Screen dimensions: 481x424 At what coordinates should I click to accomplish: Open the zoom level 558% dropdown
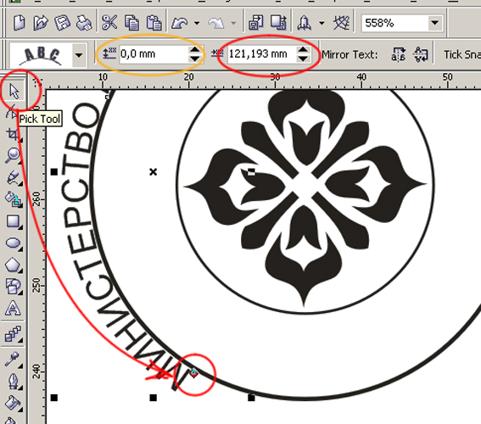tap(434, 23)
